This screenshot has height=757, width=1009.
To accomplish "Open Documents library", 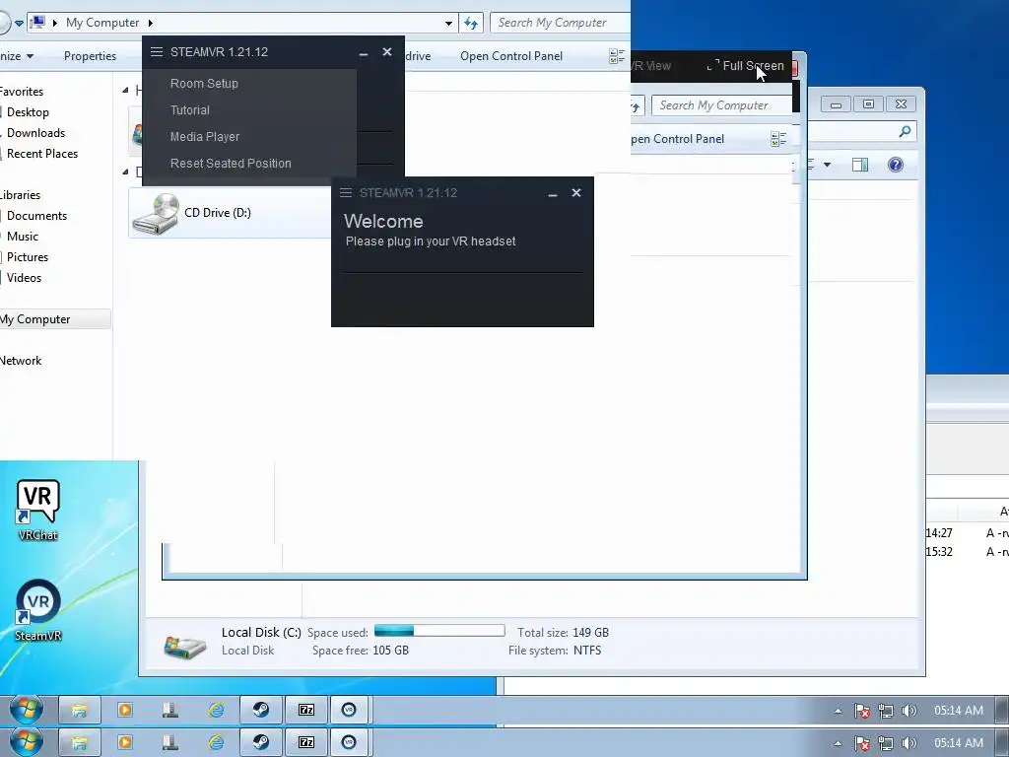I will pos(36,216).
